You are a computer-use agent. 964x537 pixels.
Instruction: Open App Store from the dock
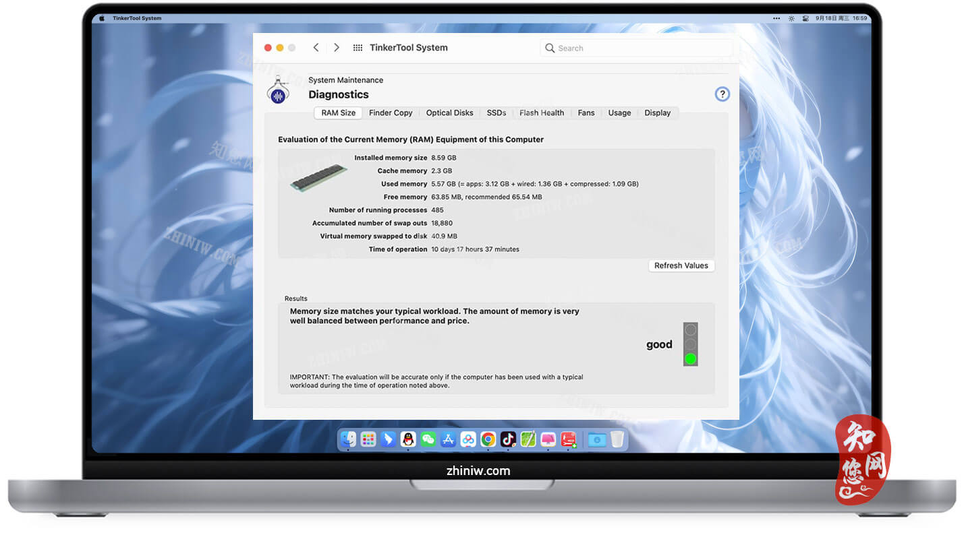pyautogui.click(x=448, y=439)
